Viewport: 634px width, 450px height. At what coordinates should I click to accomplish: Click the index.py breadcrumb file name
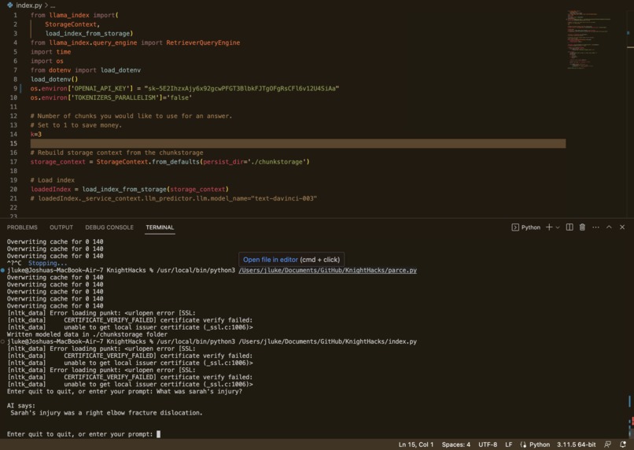pyautogui.click(x=28, y=6)
